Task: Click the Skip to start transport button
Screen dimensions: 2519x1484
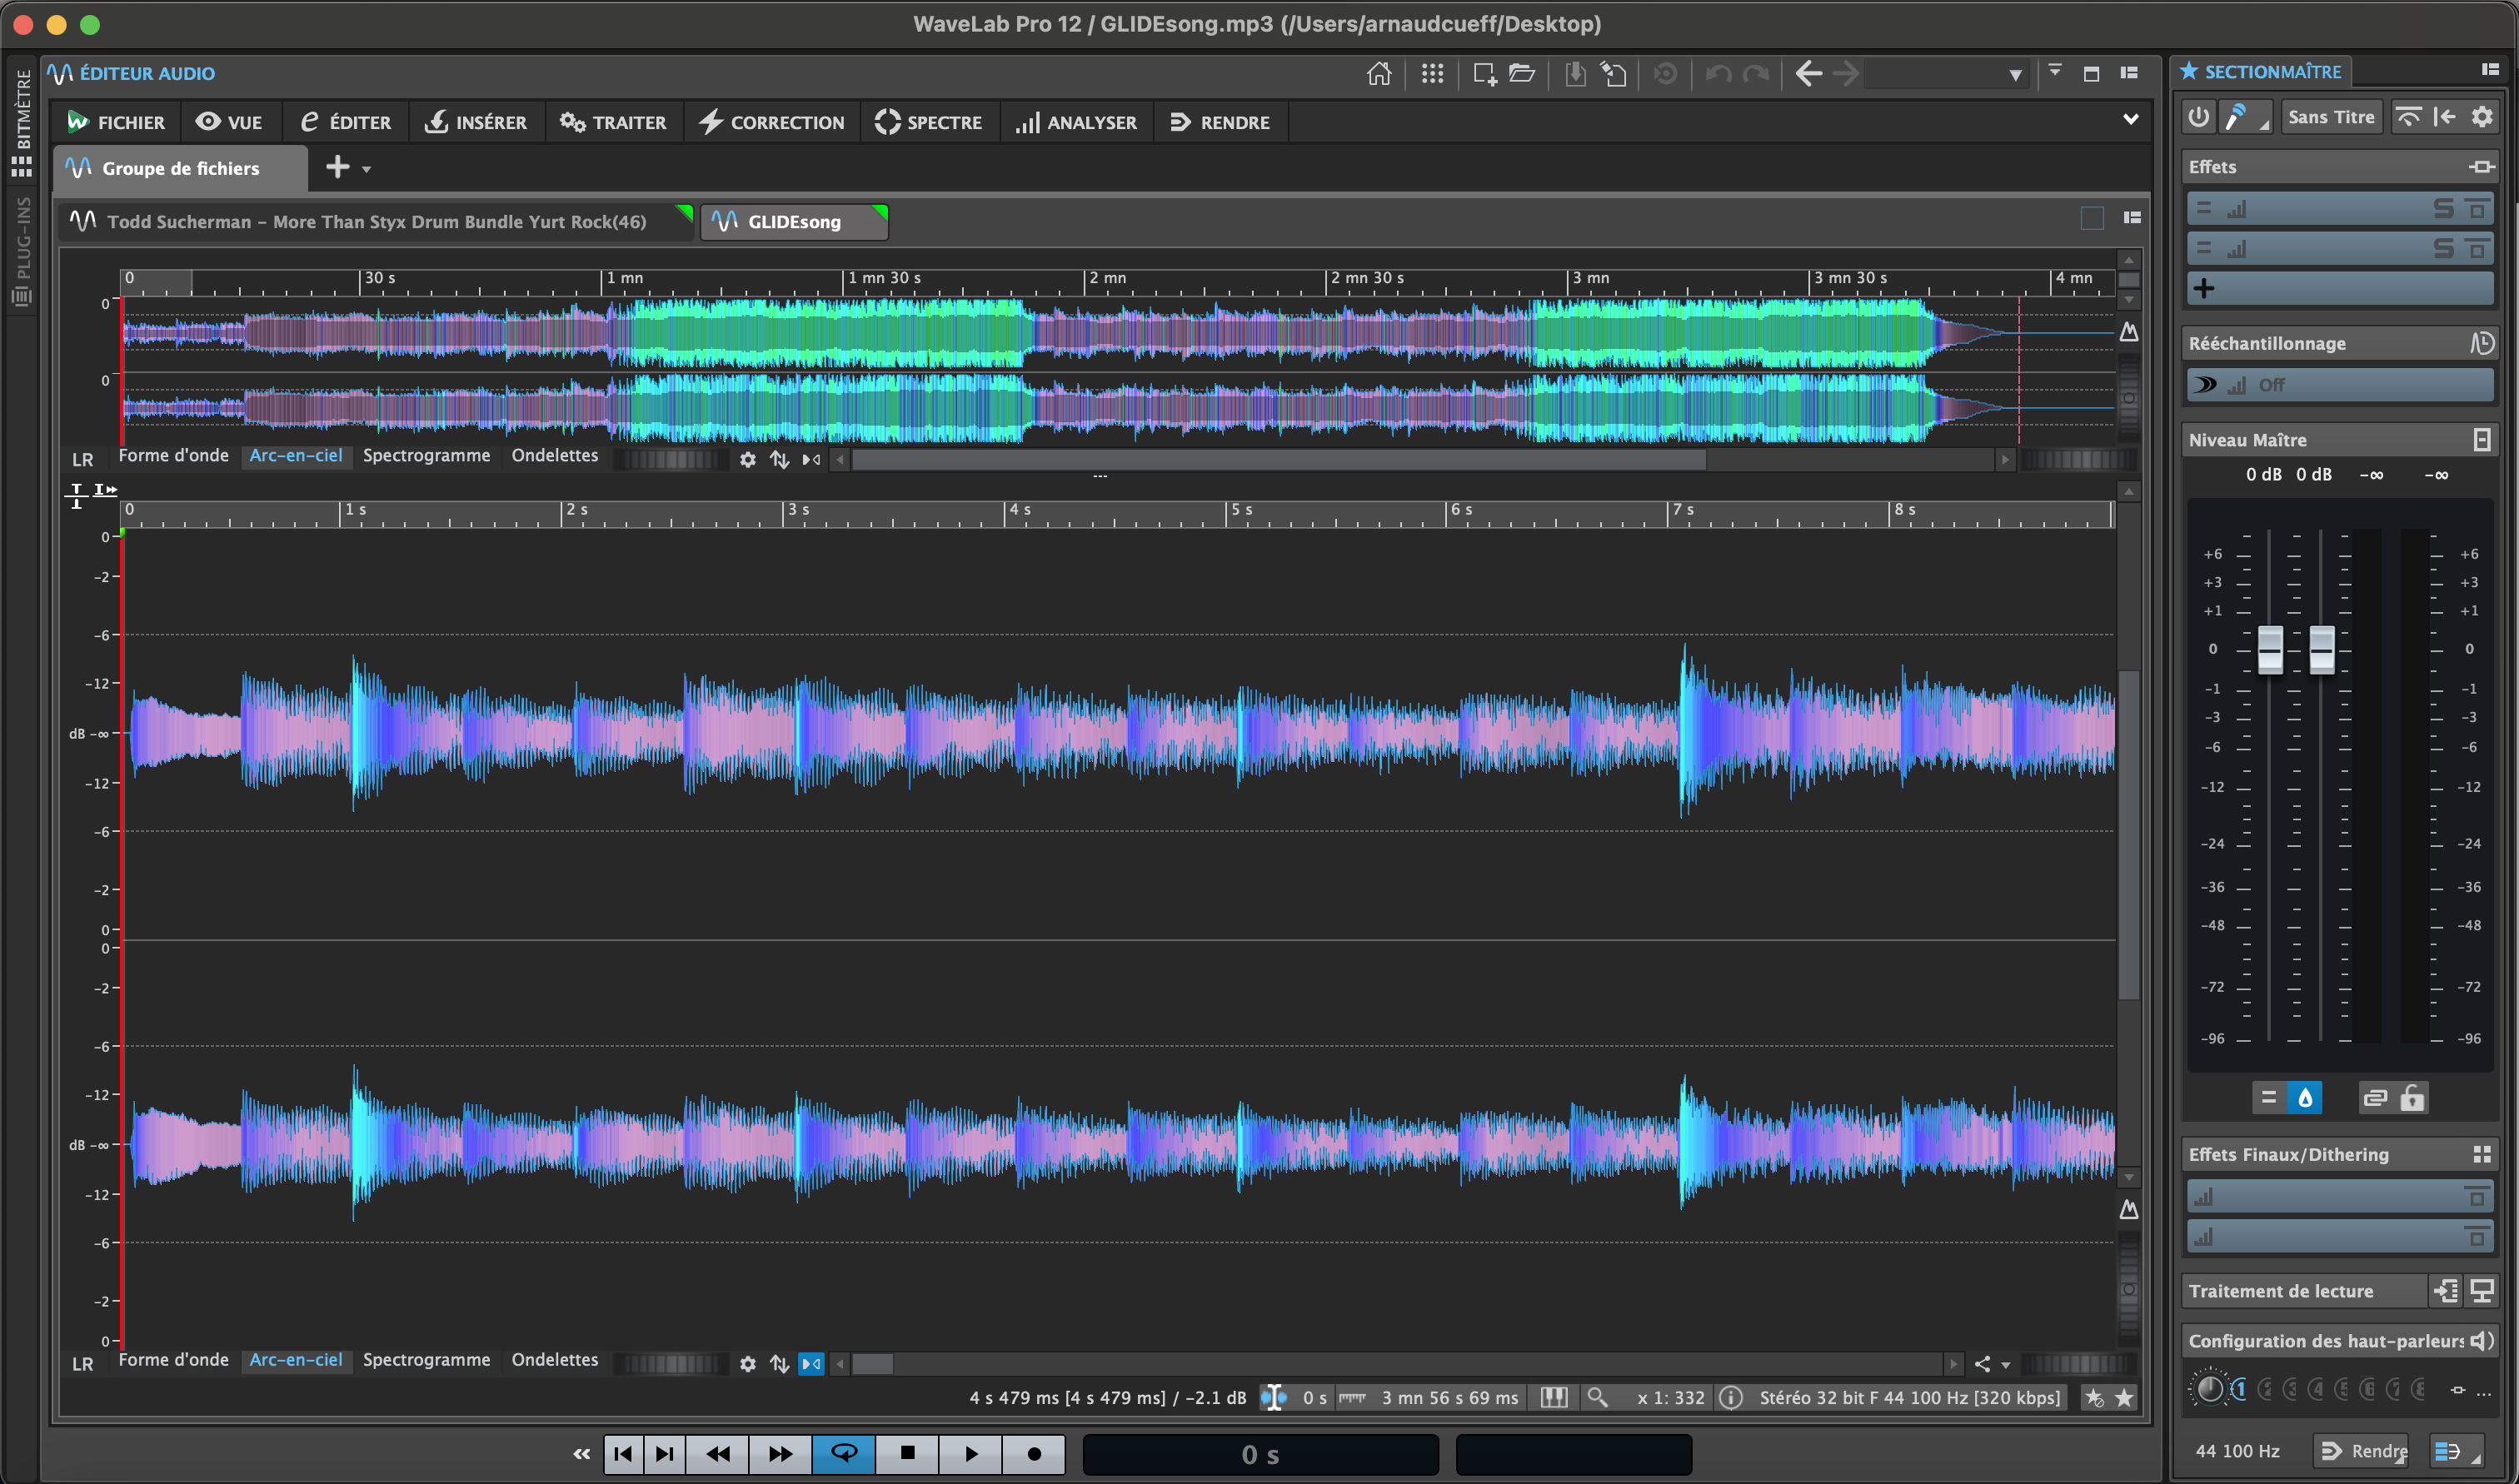Action: pyautogui.click(x=623, y=1453)
